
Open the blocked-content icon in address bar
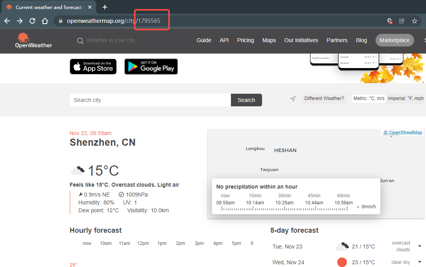coord(390,21)
